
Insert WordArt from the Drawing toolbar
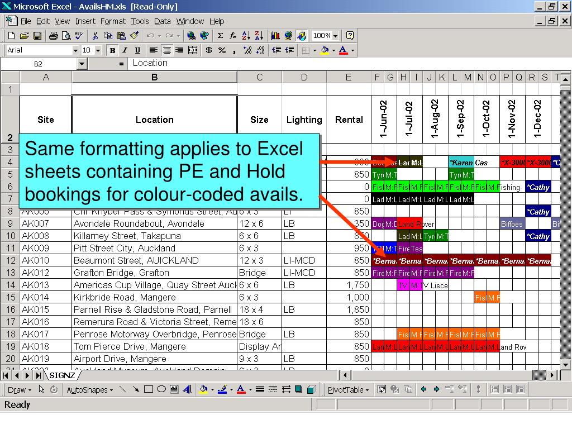tap(187, 389)
